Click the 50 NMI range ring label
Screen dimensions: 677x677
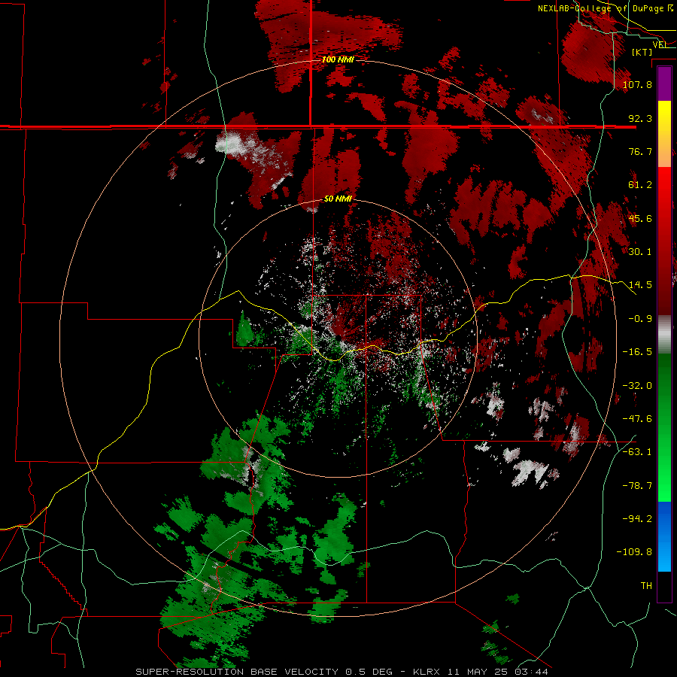338,199
